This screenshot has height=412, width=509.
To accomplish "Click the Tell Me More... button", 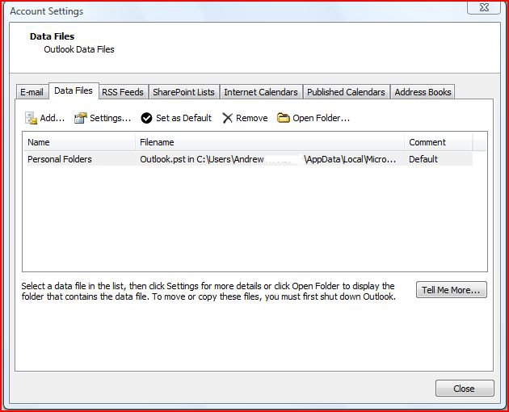I will [x=451, y=289].
